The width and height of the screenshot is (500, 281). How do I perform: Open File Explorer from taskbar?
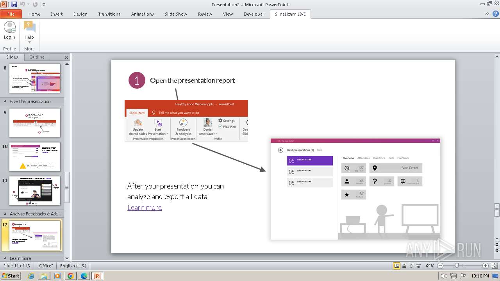click(44, 276)
